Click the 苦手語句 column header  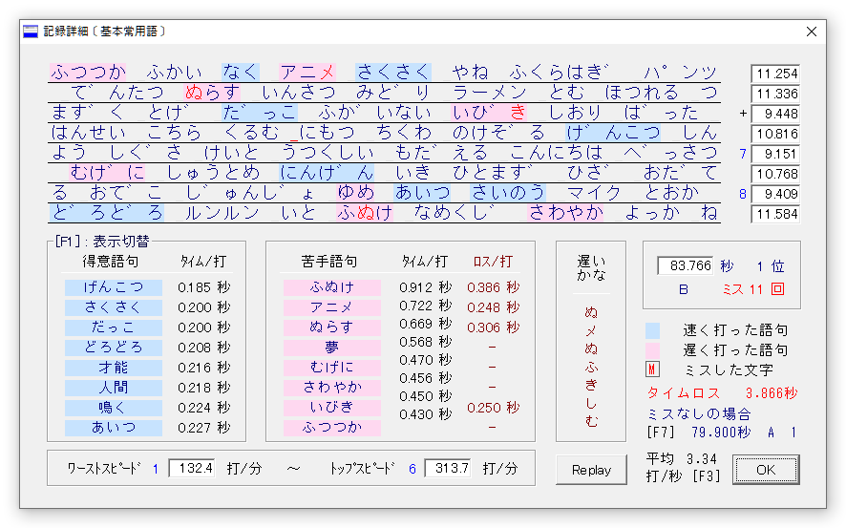tap(329, 262)
